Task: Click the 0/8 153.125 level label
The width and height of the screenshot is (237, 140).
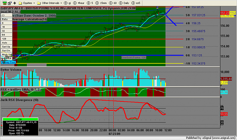Action: pos(194,55)
